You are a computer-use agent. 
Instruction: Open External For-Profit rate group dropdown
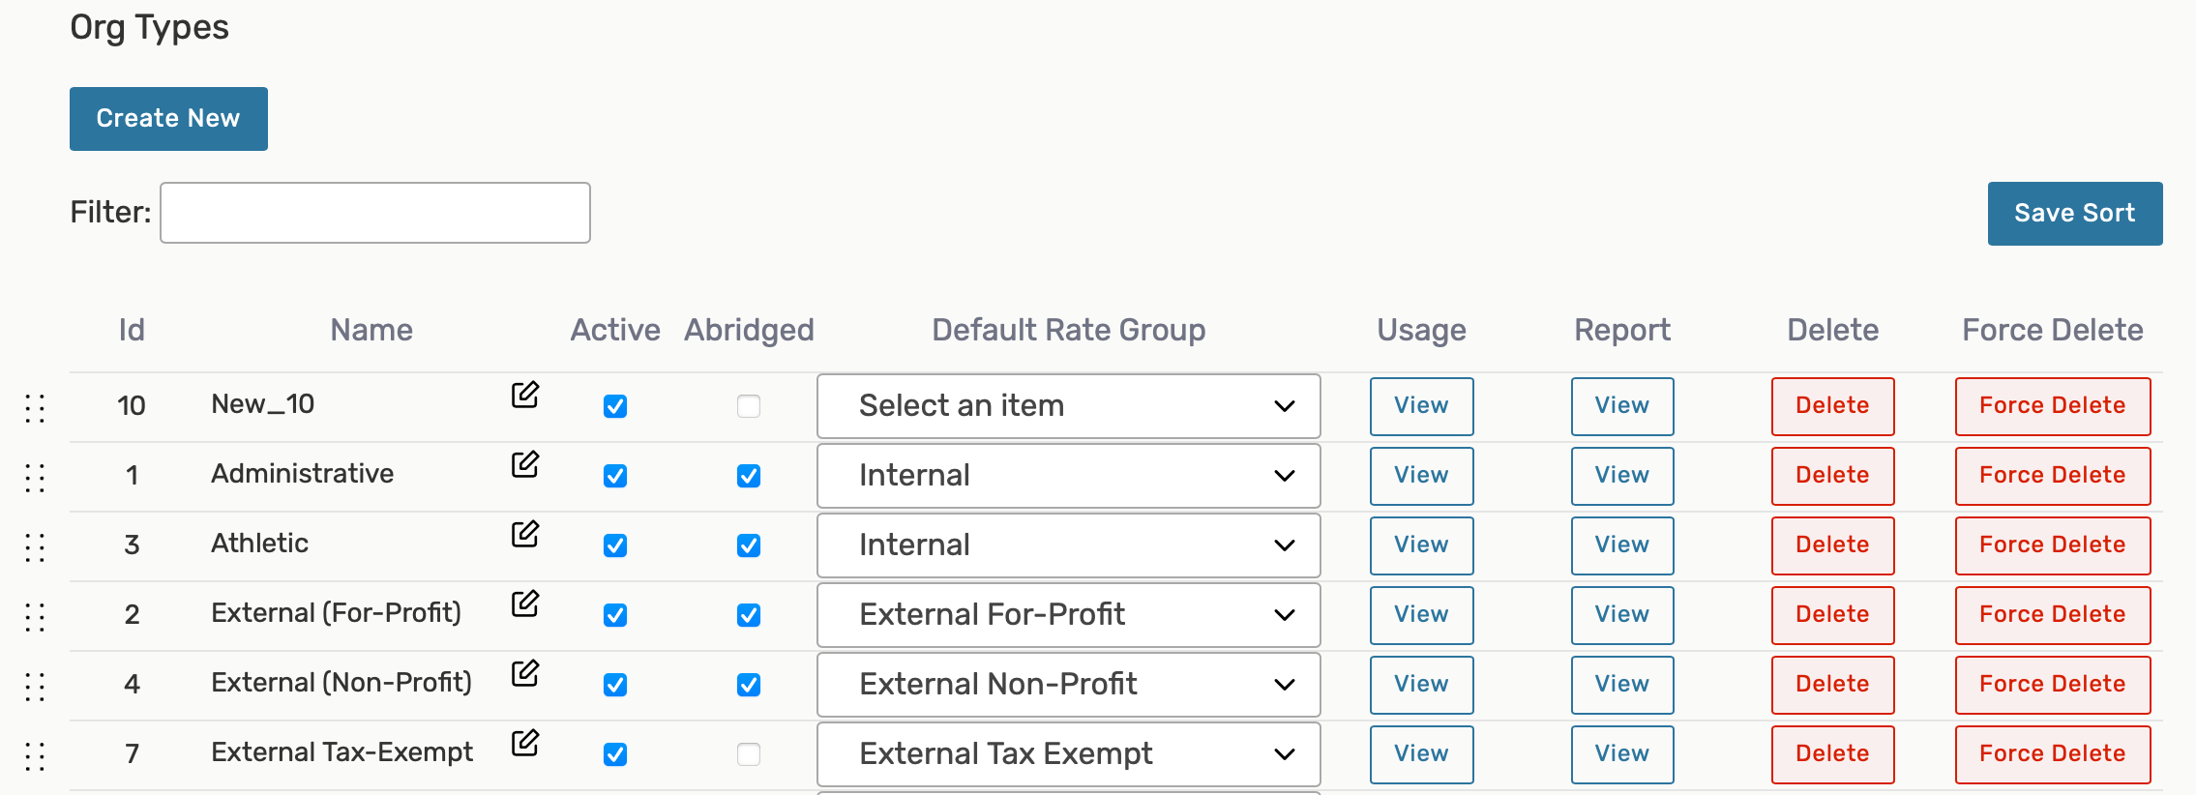click(1068, 615)
